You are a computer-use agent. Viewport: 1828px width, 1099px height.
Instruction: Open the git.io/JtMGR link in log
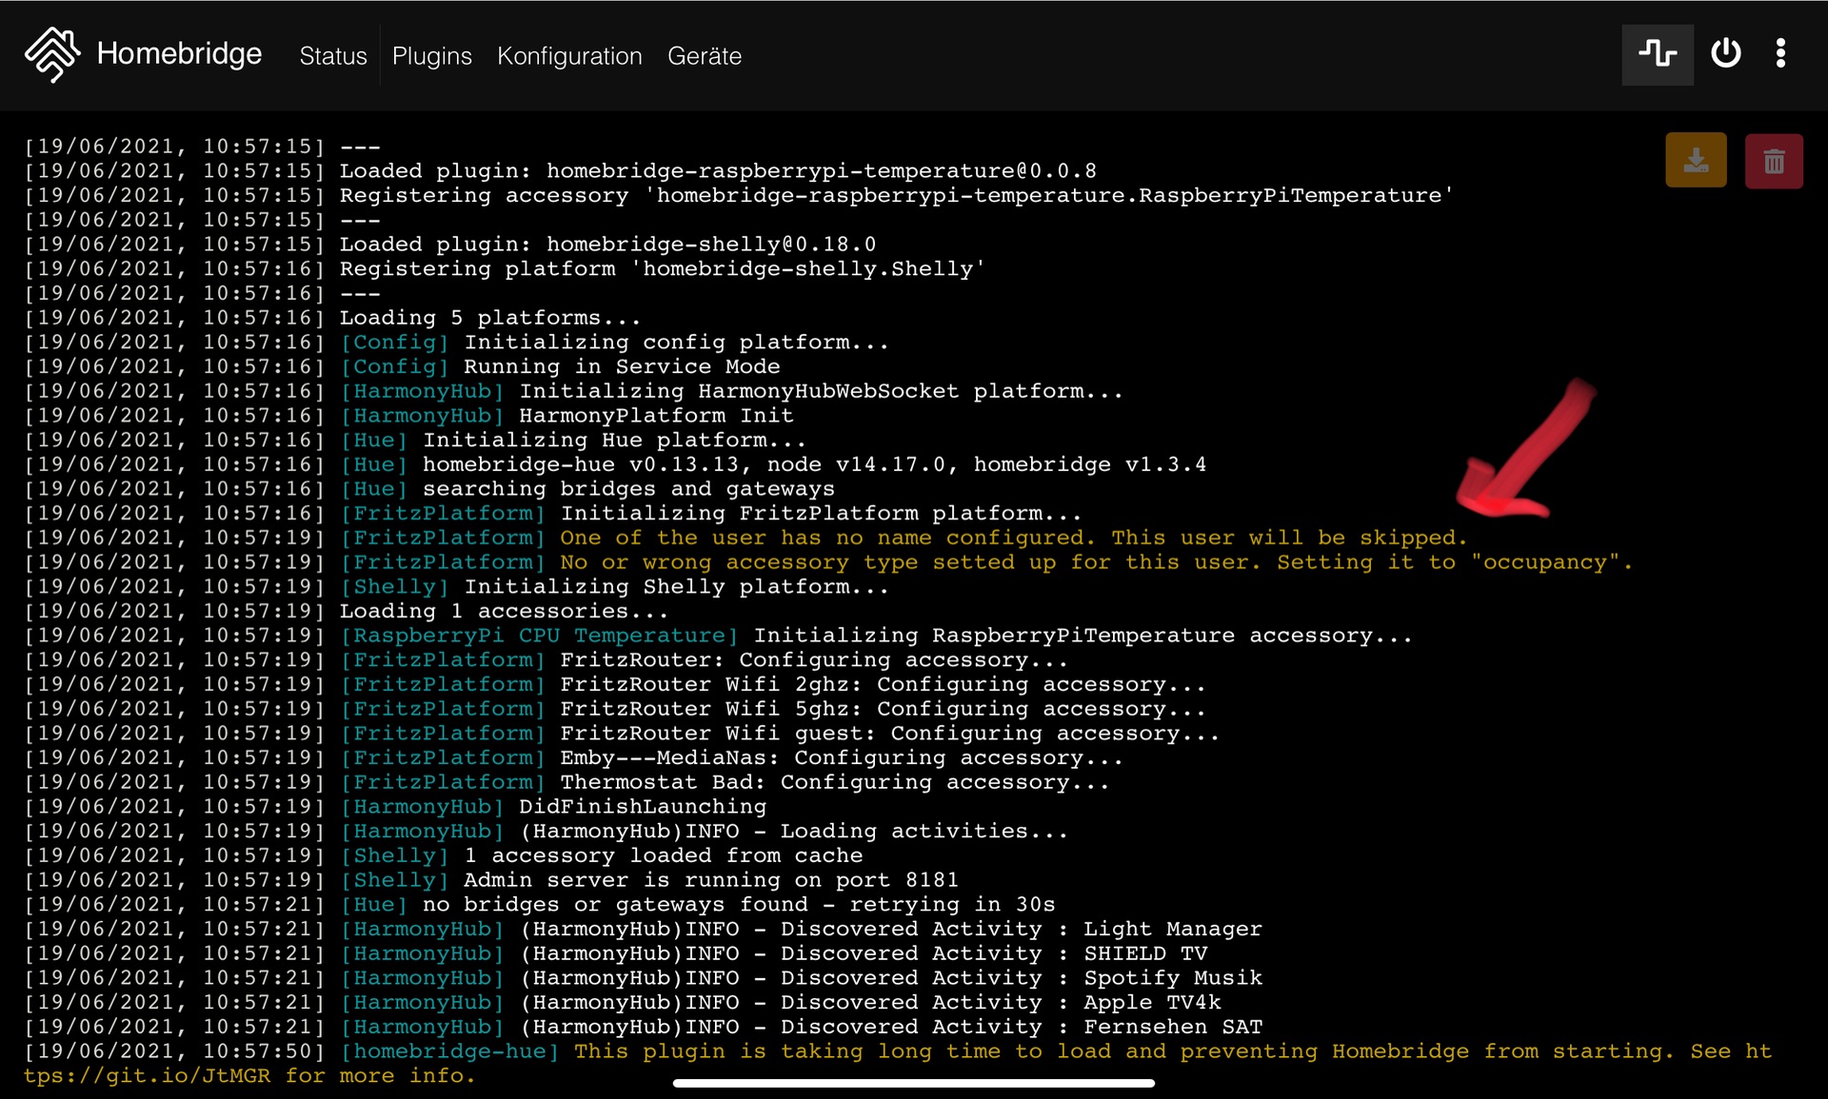(x=148, y=1076)
